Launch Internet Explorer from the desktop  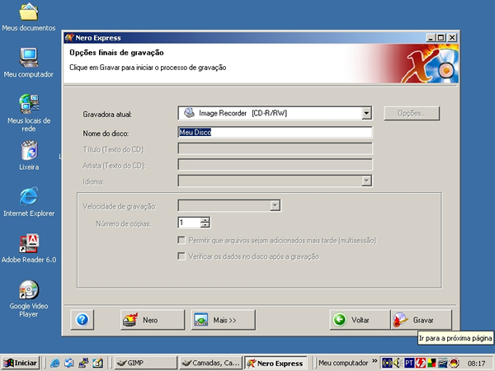(x=29, y=202)
